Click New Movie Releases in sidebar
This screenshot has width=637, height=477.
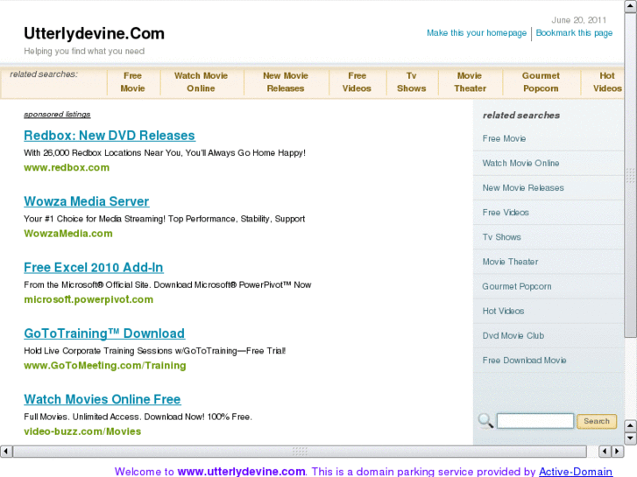523,188
